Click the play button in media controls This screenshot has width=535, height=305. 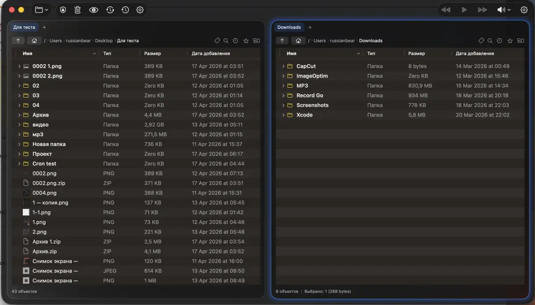click(x=464, y=10)
